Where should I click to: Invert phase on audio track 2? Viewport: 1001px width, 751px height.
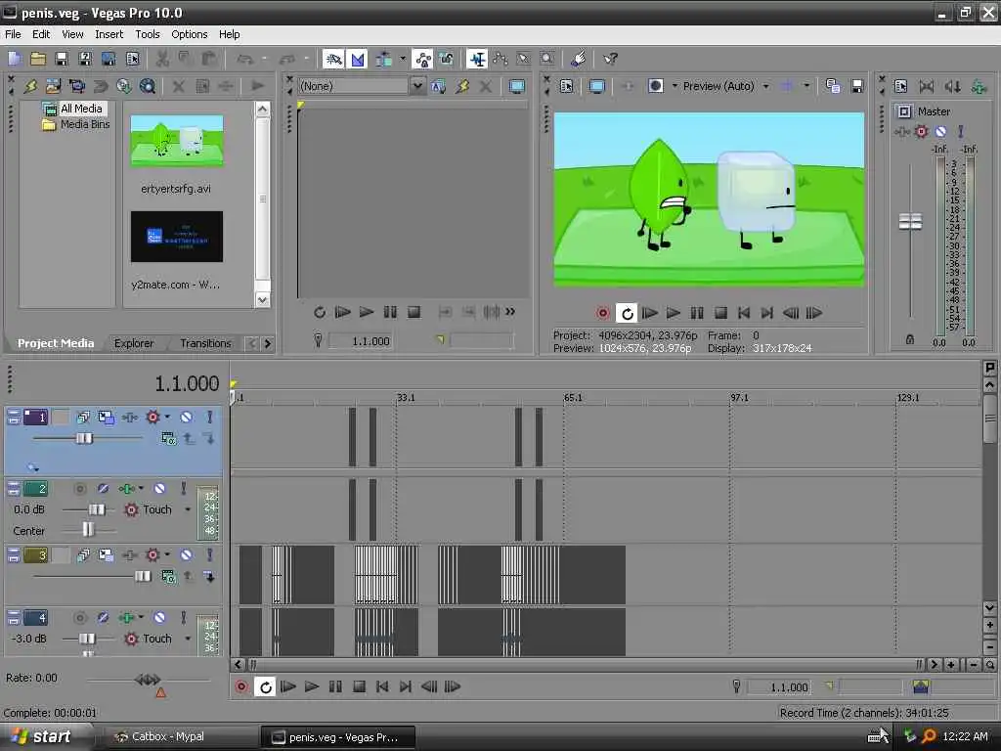pyautogui.click(x=103, y=489)
